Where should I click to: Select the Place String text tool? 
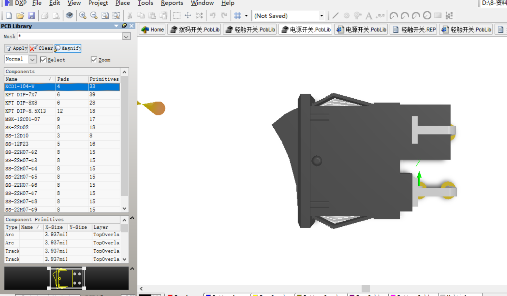(369, 15)
